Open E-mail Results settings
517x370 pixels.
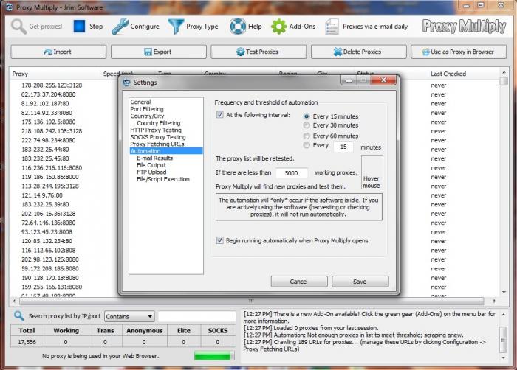click(154, 158)
